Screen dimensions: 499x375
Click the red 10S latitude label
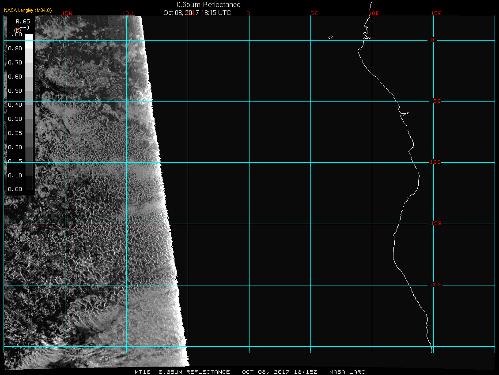[435, 162]
